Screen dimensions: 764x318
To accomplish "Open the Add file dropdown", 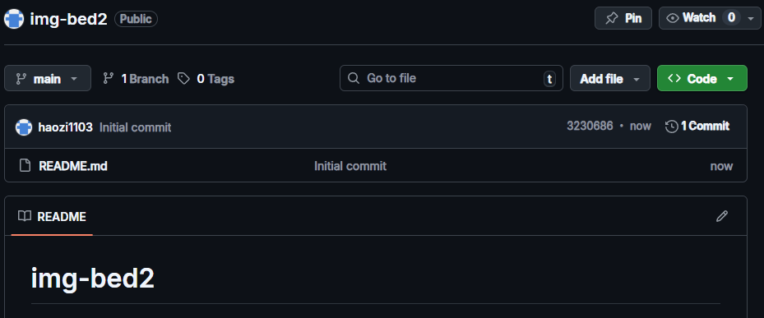I will coord(610,78).
